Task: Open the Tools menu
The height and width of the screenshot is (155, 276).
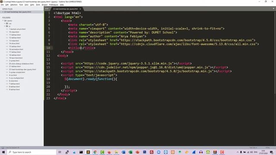Action: pos(38,5)
